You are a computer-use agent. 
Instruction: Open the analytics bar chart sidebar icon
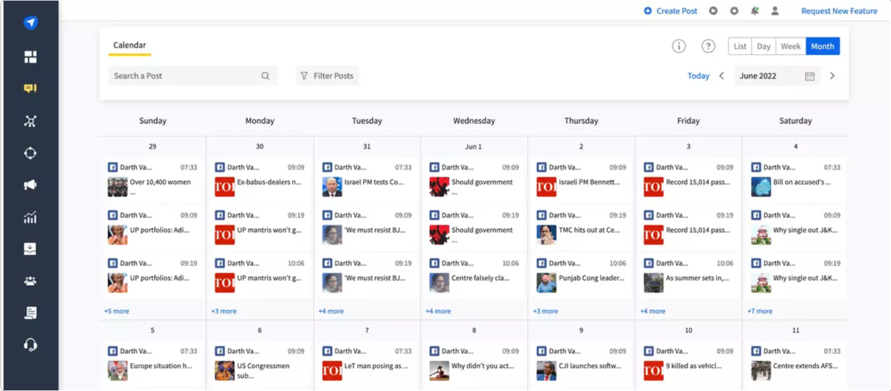tap(30, 217)
